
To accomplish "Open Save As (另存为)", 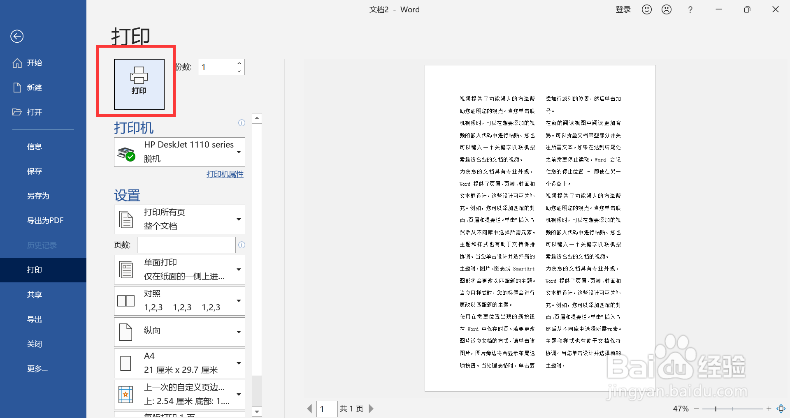I will coord(38,196).
